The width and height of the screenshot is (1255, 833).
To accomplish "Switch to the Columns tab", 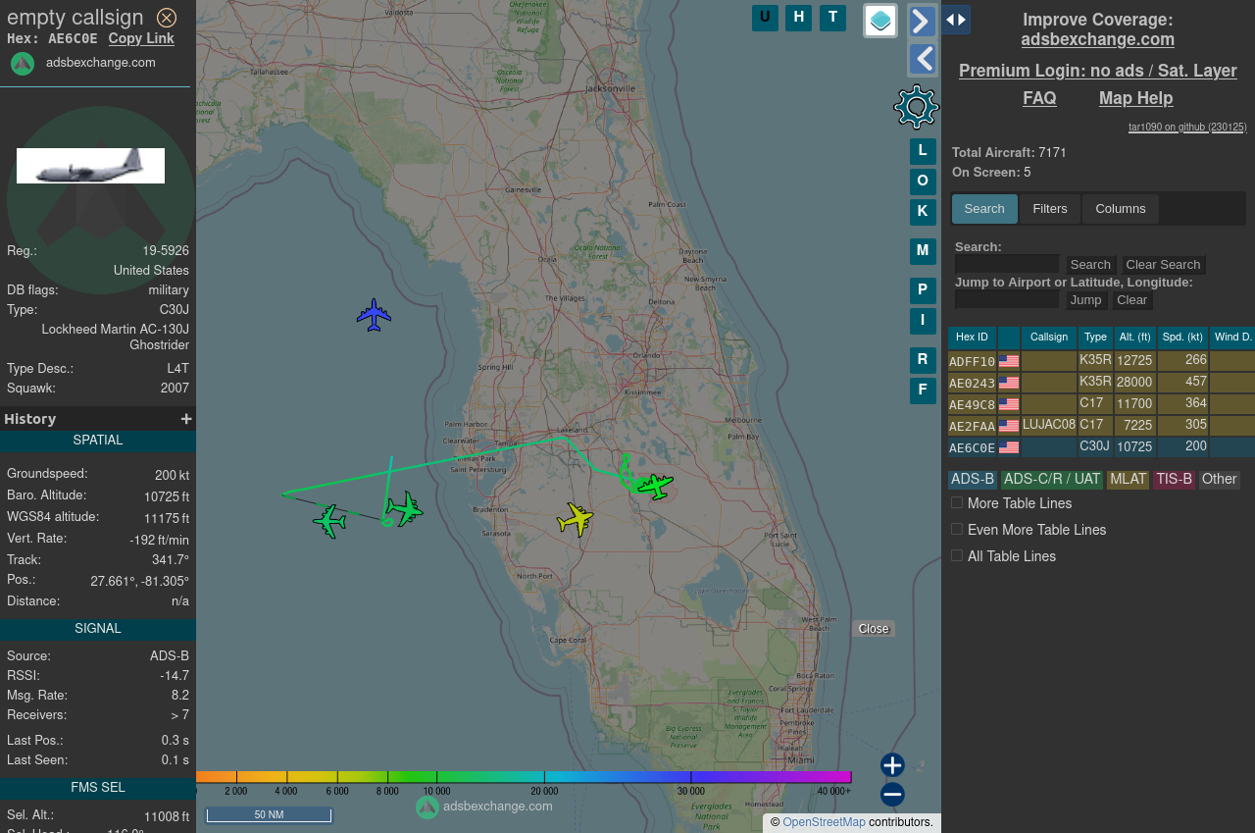I will tap(1121, 209).
